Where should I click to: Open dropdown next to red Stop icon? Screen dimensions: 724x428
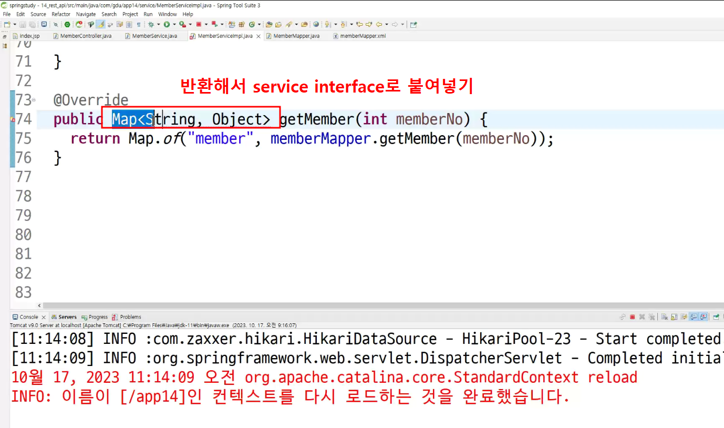tap(206, 24)
